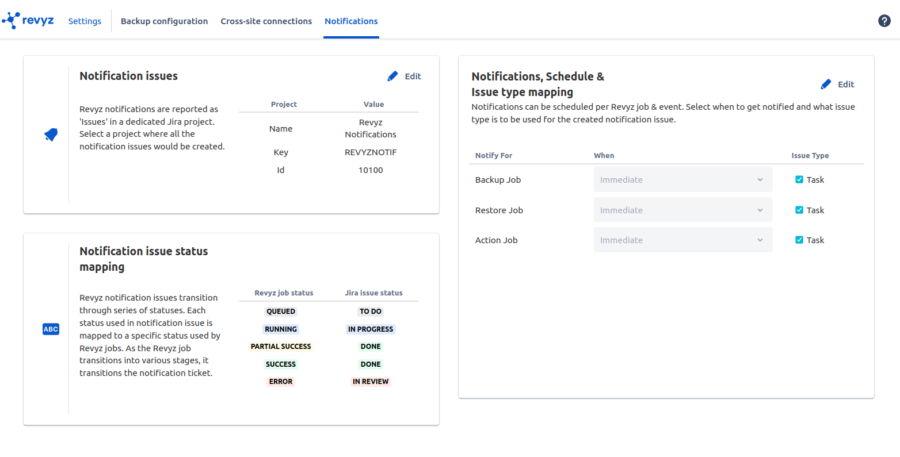Open the Cross-site connections tab
Screen dimensions: 900x457
point(266,21)
